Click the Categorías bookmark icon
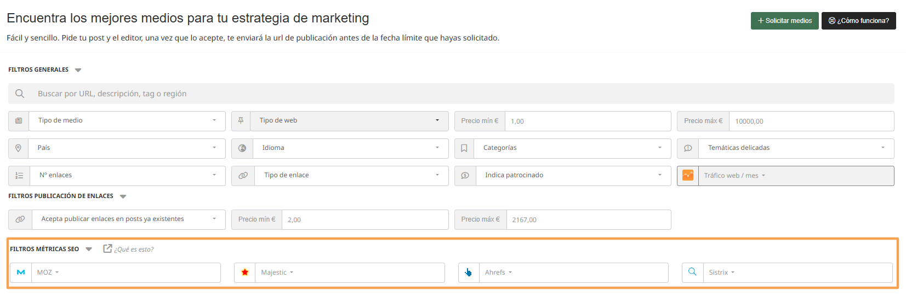Image resolution: width=906 pixels, height=296 pixels. pyautogui.click(x=464, y=148)
